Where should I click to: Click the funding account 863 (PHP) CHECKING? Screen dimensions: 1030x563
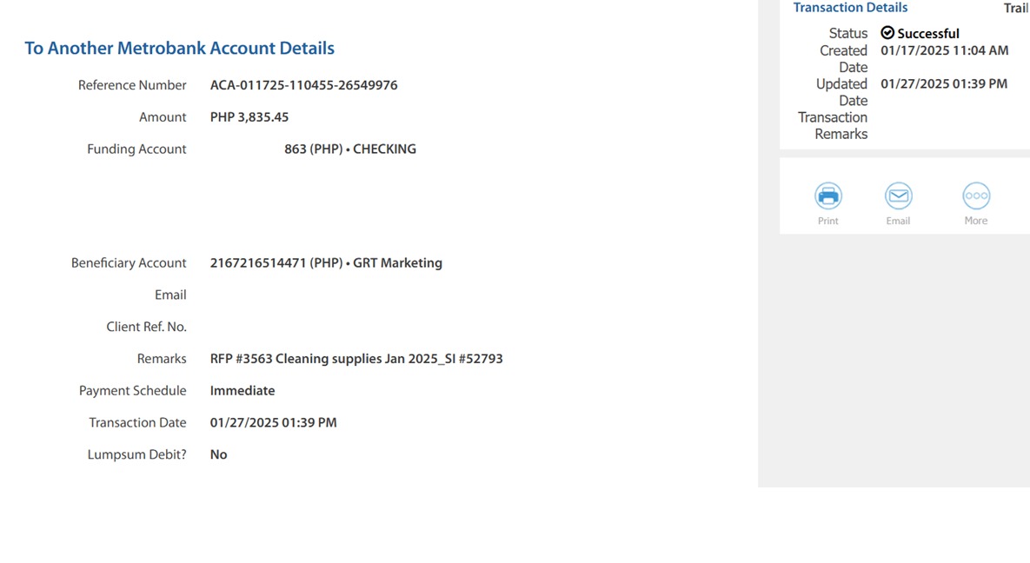[350, 149]
